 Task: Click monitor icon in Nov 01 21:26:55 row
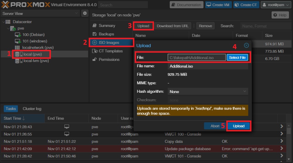[x=67, y=134]
